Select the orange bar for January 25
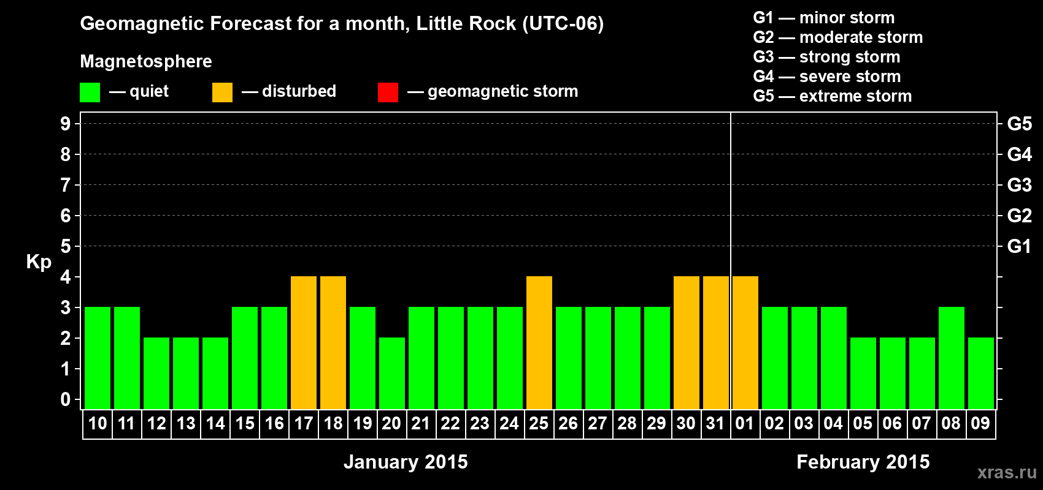 click(539, 342)
